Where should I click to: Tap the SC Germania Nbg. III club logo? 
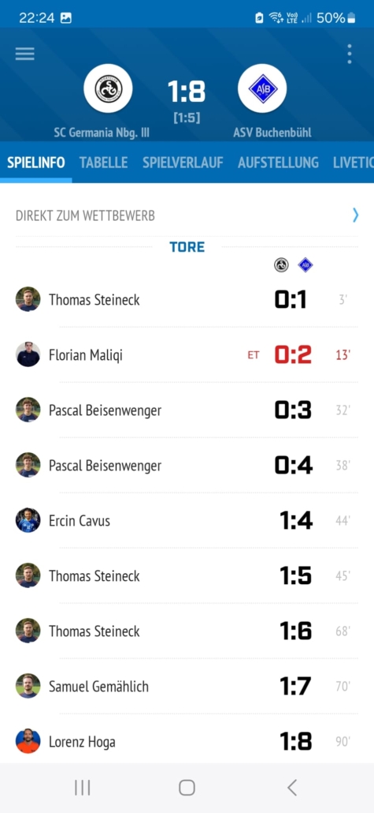tap(108, 88)
